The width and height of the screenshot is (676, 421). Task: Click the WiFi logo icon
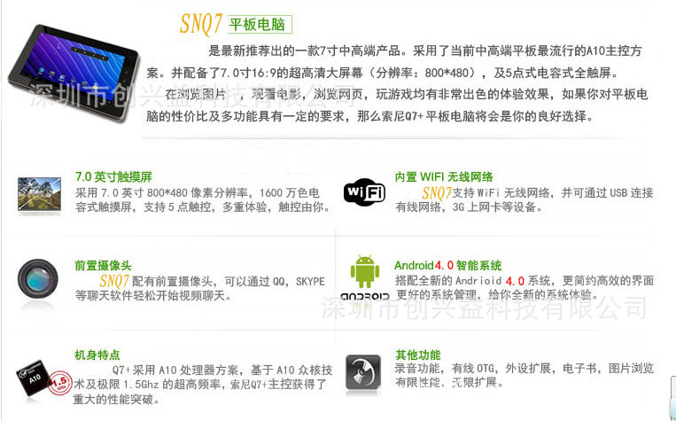tap(364, 192)
